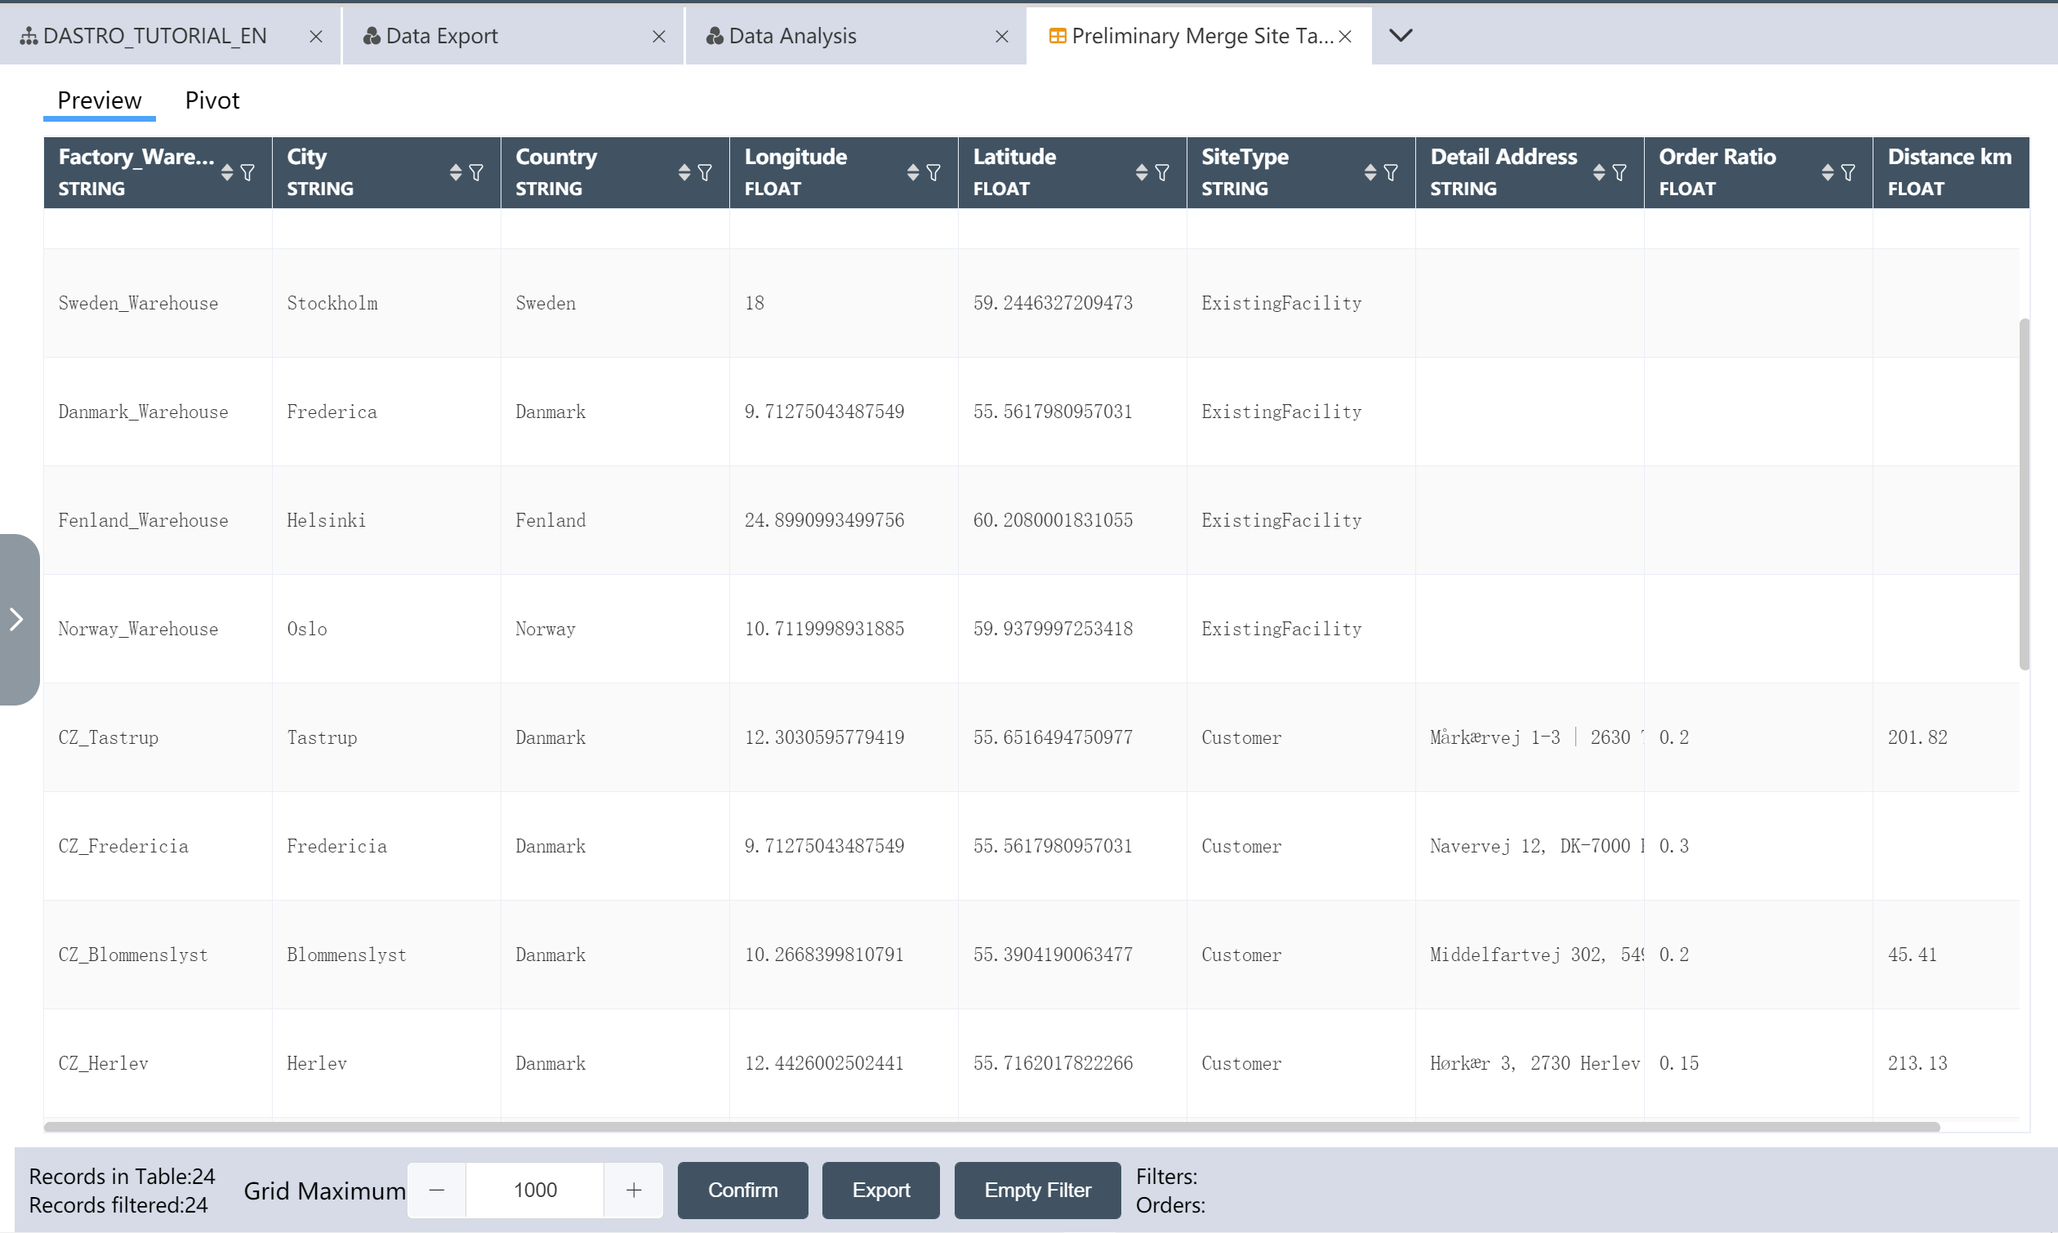Screen dimensions: 2058x1233
Task: Filter the Detail Address column
Action: point(1619,172)
